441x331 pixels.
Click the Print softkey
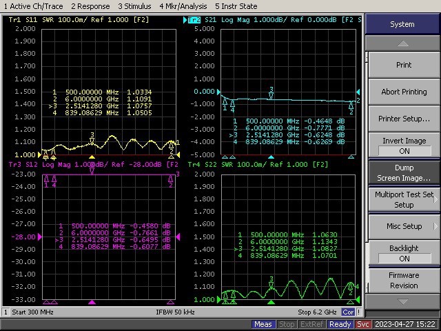tap(404, 65)
